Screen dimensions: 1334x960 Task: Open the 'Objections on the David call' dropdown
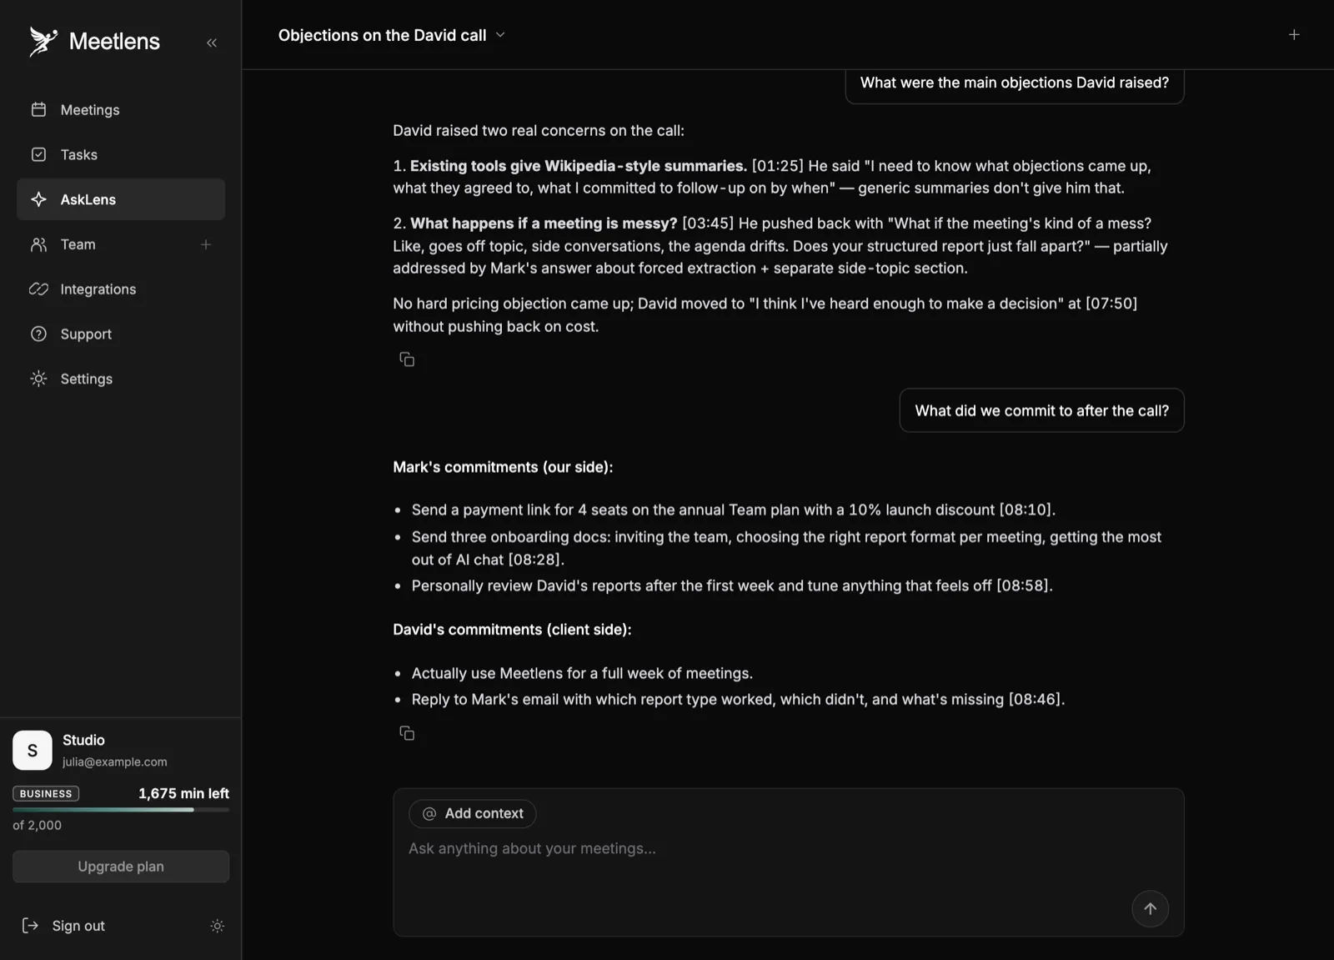[392, 35]
